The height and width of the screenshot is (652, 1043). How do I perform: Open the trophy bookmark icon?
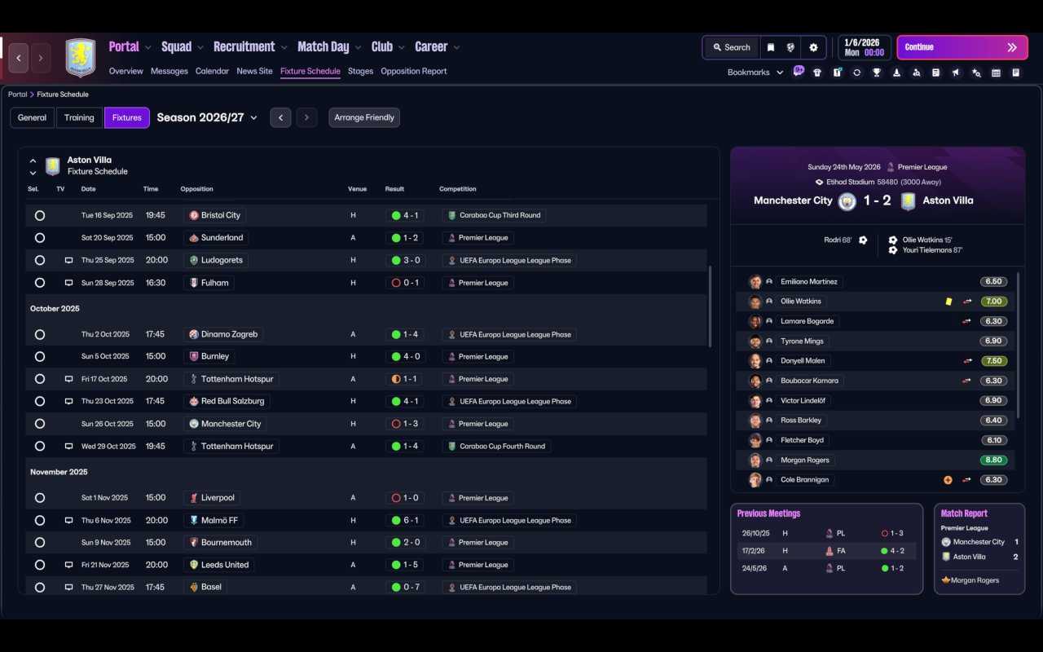[x=877, y=73]
